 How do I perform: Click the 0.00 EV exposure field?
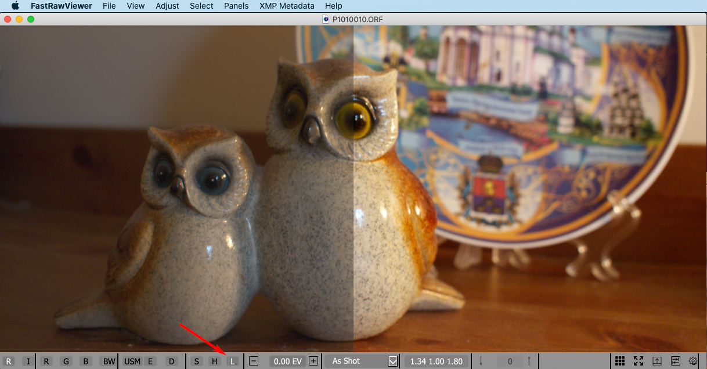click(x=287, y=361)
